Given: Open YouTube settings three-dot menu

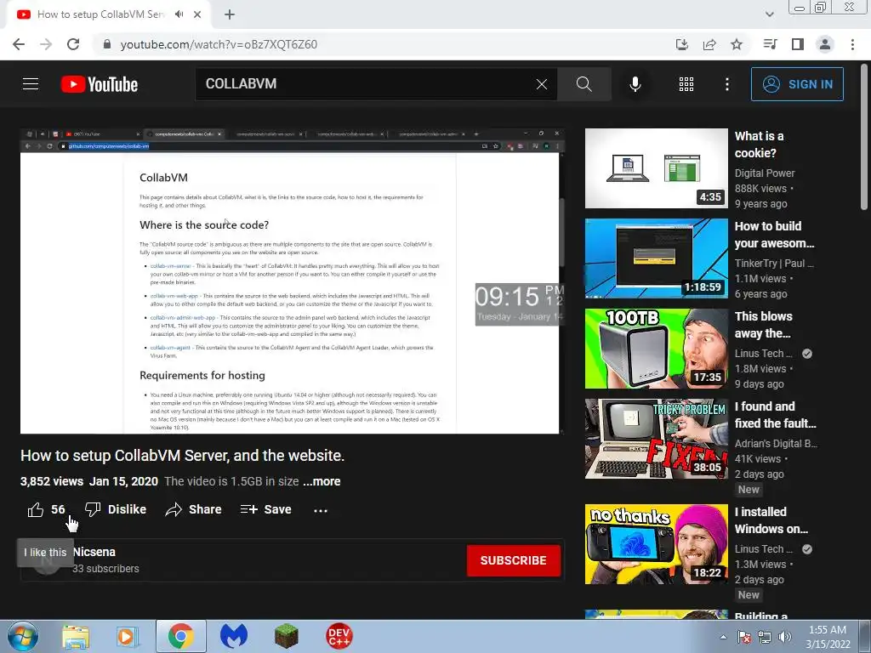Looking at the screenshot, I should click(x=727, y=84).
